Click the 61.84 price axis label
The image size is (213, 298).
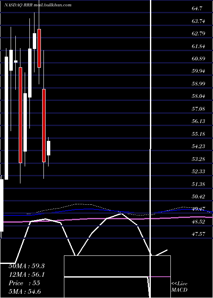point(199,46)
